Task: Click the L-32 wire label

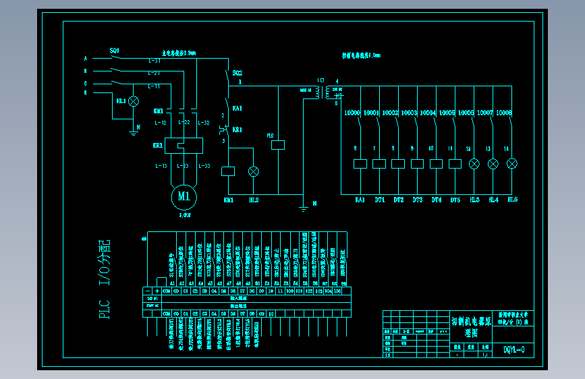Action: [x=204, y=123]
